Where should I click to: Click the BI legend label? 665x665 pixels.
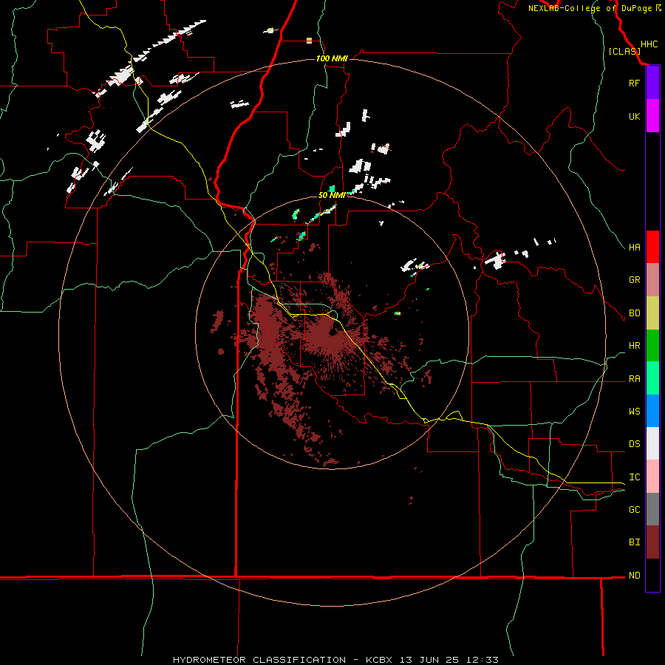click(x=634, y=542)
